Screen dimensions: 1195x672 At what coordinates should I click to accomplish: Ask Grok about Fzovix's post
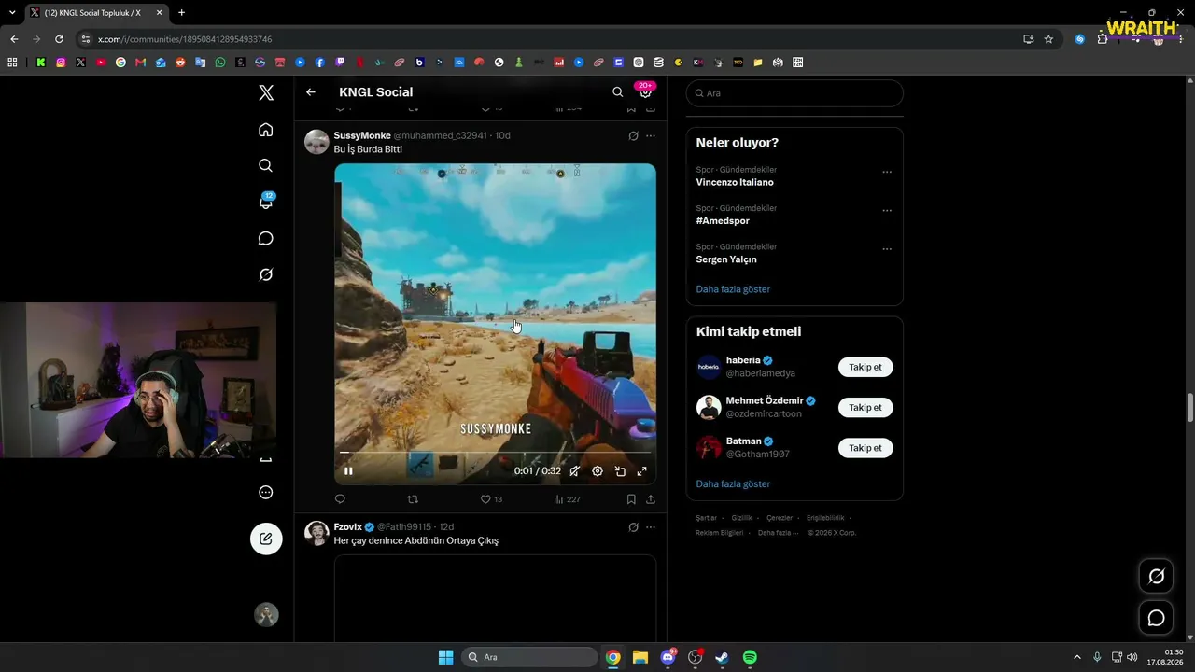pos(633,527)
